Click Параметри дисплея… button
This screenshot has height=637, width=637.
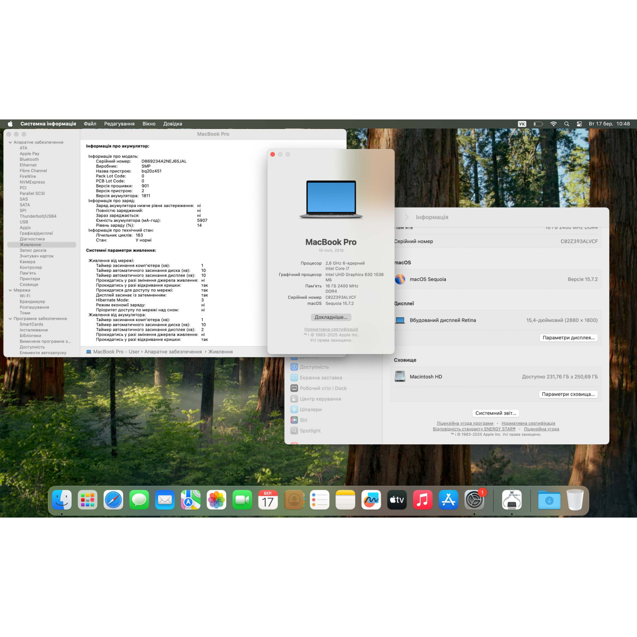click(569, 338)
